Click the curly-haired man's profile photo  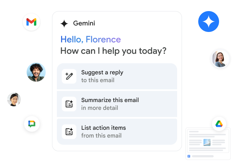tap(36, 72)
